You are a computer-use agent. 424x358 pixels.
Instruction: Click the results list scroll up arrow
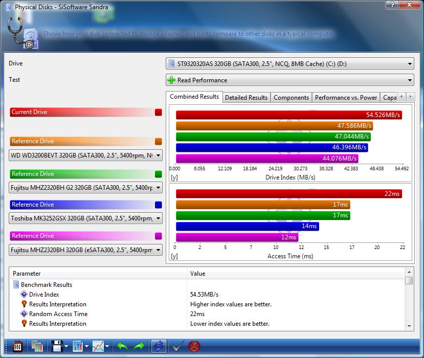tap(409, 272)
